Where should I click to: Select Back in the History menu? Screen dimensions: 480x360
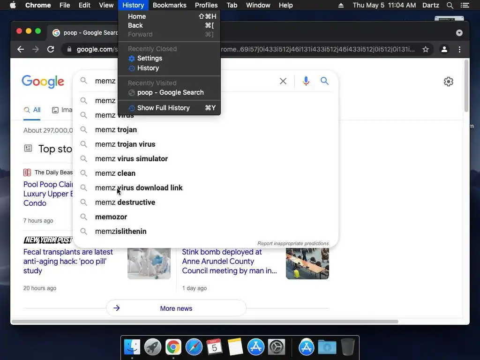pyautogui.click(x=169, y=25)
